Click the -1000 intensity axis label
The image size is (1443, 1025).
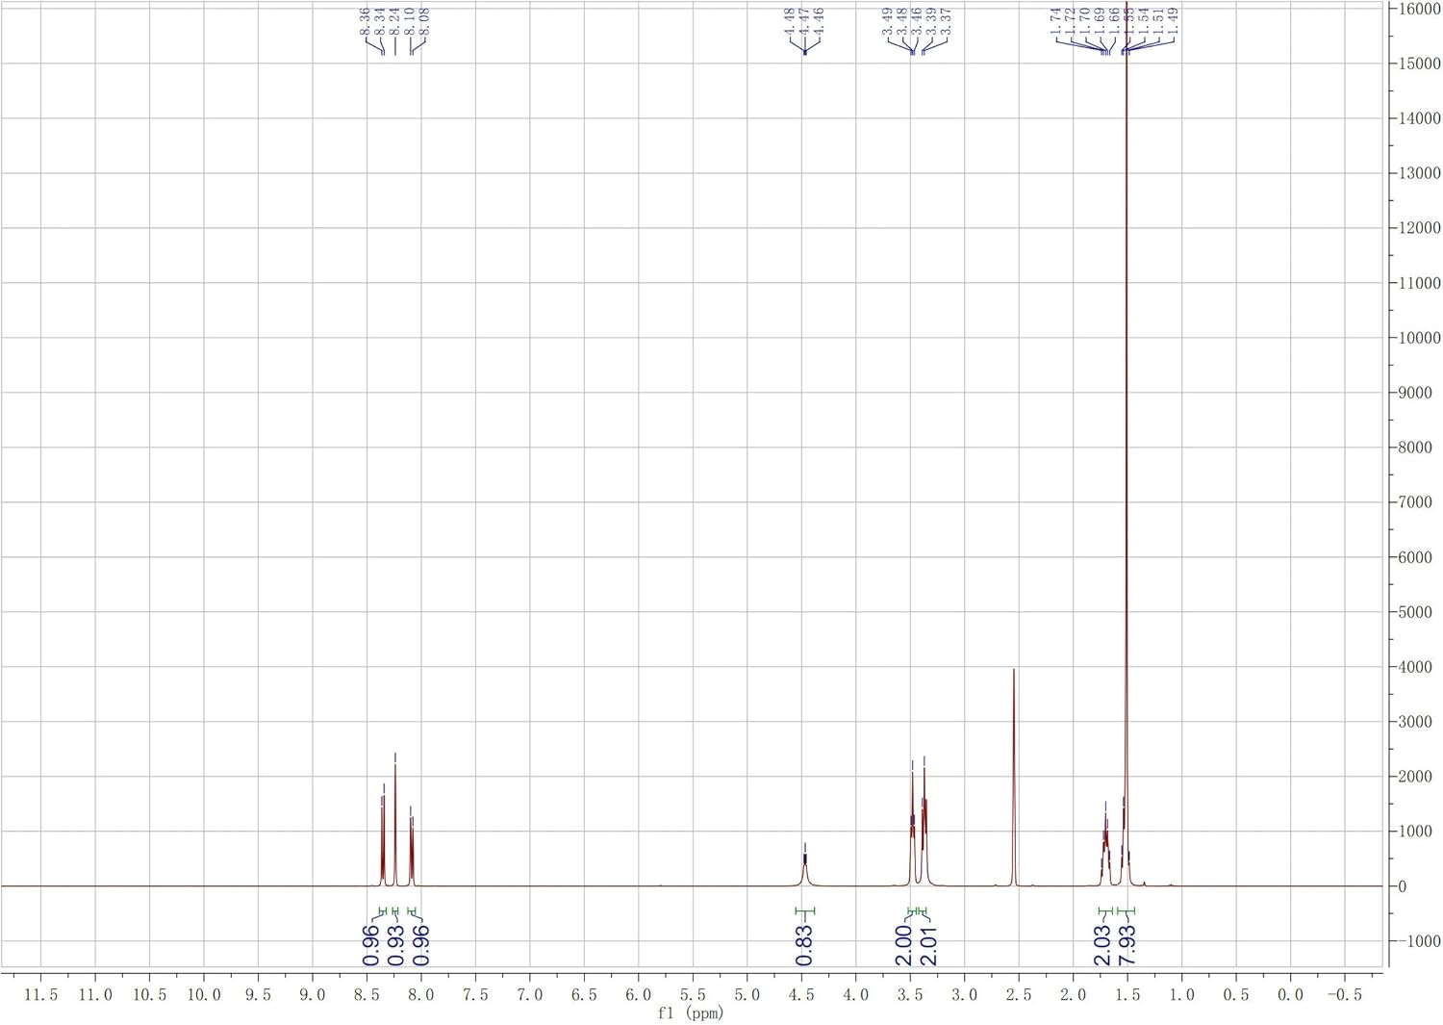[1417, 940]
